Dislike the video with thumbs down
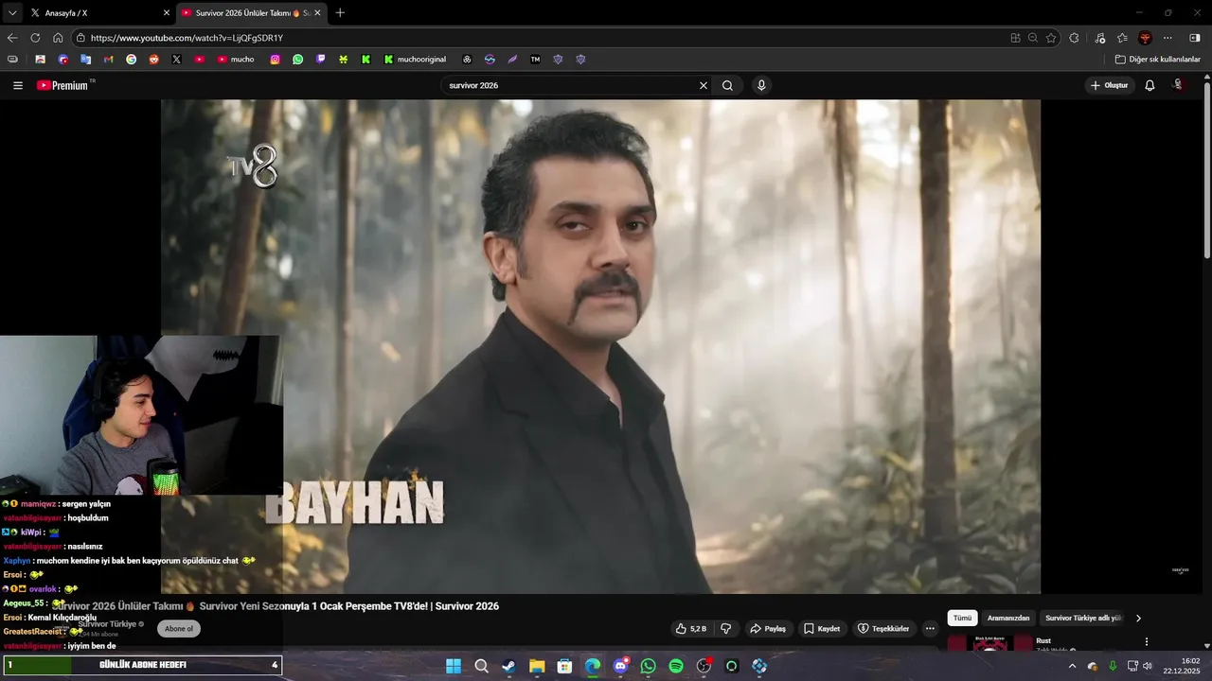The height and width of the screenshot is (681, 1212). tap(726, 629)
